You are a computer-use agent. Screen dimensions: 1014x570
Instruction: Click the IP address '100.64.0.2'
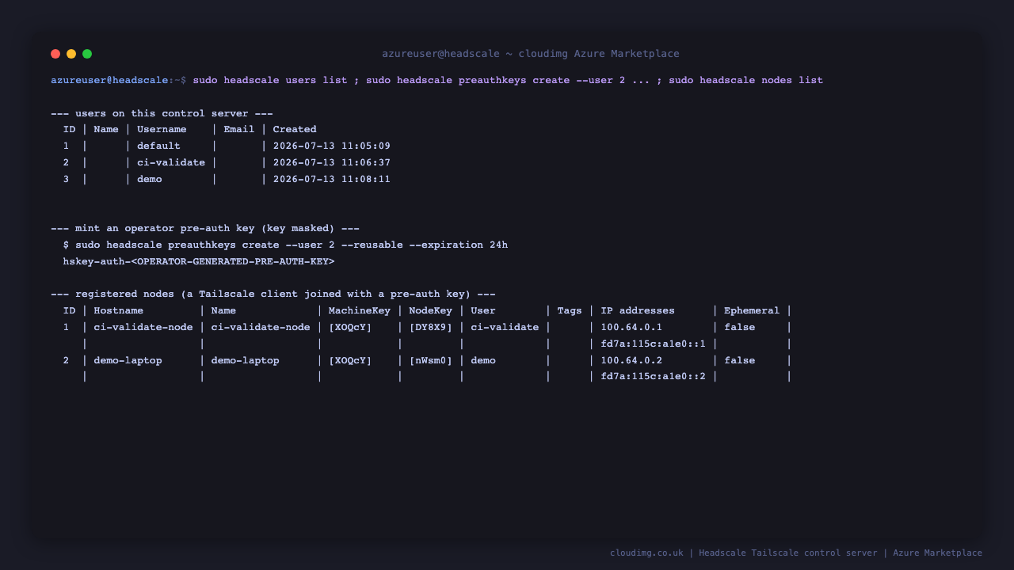point(631,360)
